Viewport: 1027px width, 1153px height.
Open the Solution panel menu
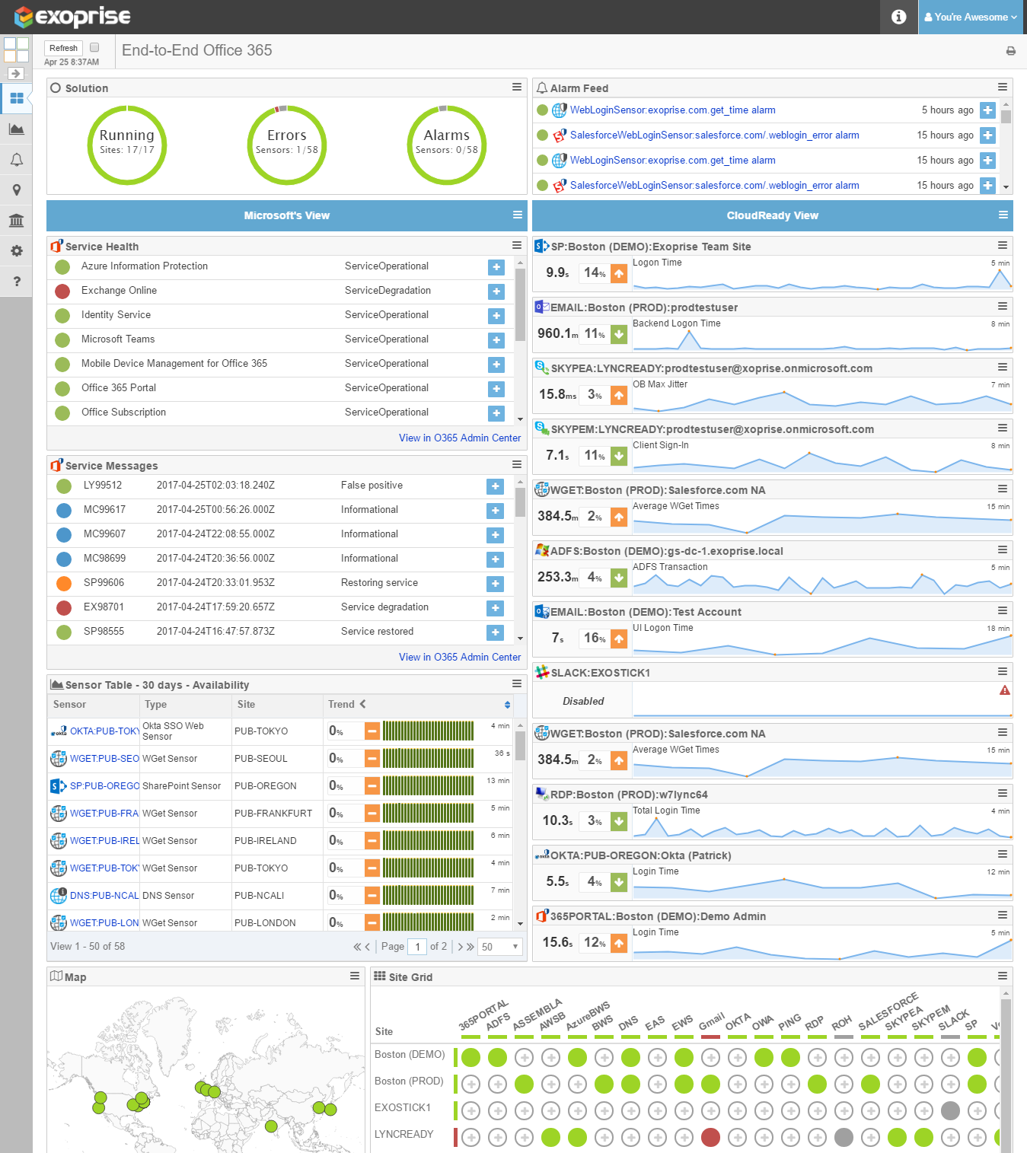click(x=517, y=87)
